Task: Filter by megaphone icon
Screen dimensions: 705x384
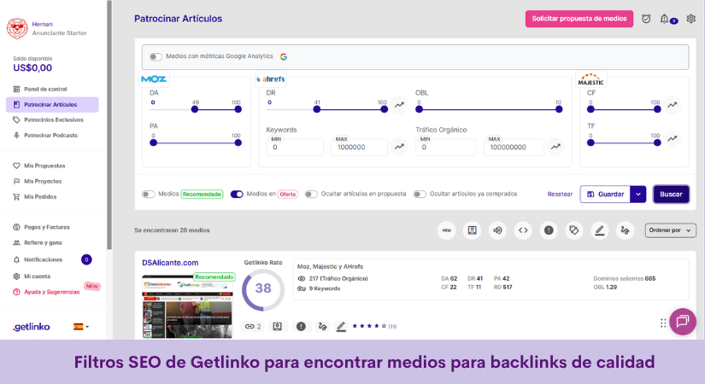Action: point(497,230)
